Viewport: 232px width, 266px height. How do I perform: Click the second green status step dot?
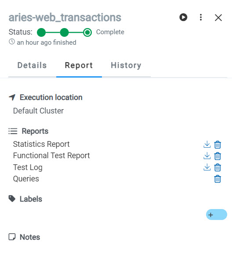tap(64, 32)
